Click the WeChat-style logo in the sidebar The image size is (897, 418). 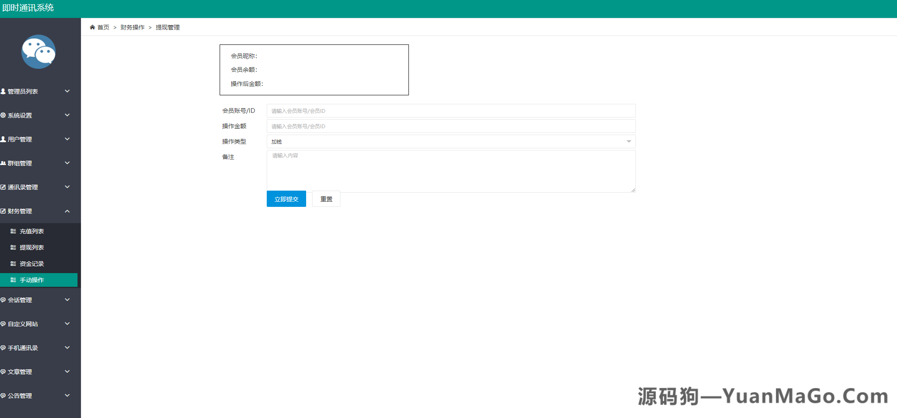[x=39, y=52]
